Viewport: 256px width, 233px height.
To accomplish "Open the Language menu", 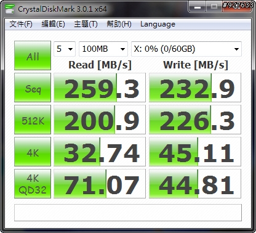I will pyautogui.click(x=158, y=24).
